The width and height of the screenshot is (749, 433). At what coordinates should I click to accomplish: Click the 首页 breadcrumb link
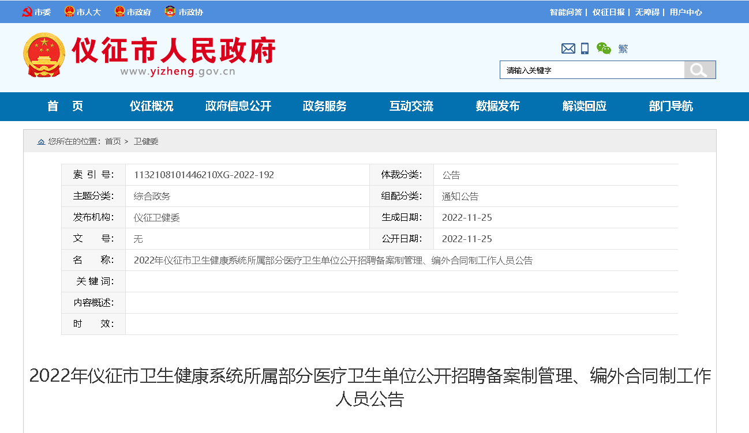point(113,141)
